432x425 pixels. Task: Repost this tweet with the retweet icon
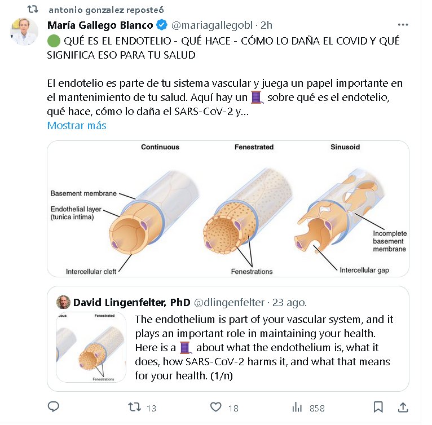[135, 407]
